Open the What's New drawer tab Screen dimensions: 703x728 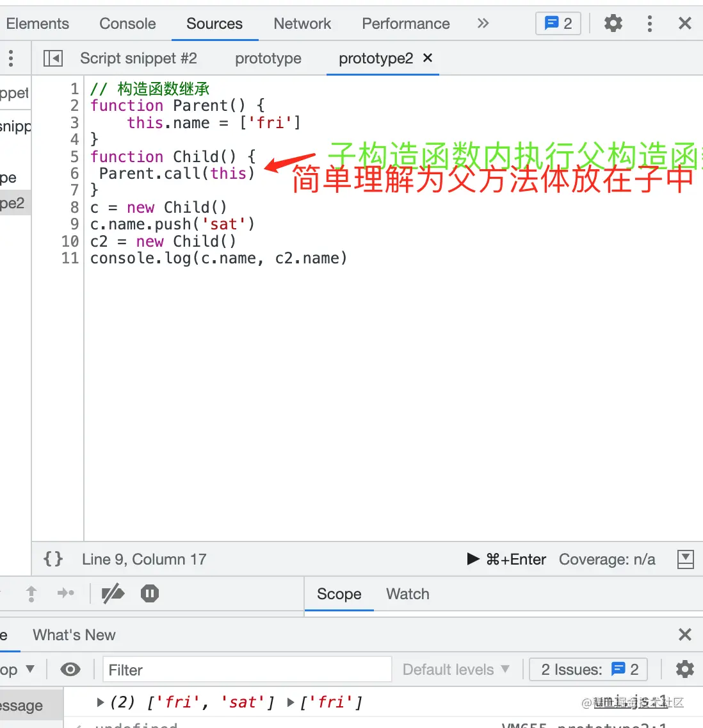[x=74, y=634]
